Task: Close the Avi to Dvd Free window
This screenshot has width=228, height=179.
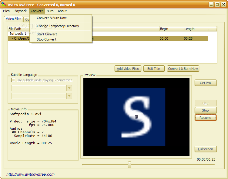Action: pos(223,5)
